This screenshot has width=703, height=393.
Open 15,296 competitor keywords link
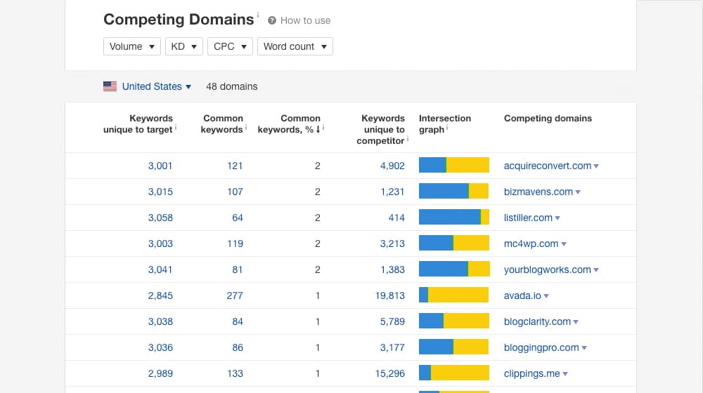pyautogui.click(x=389, y=373)
